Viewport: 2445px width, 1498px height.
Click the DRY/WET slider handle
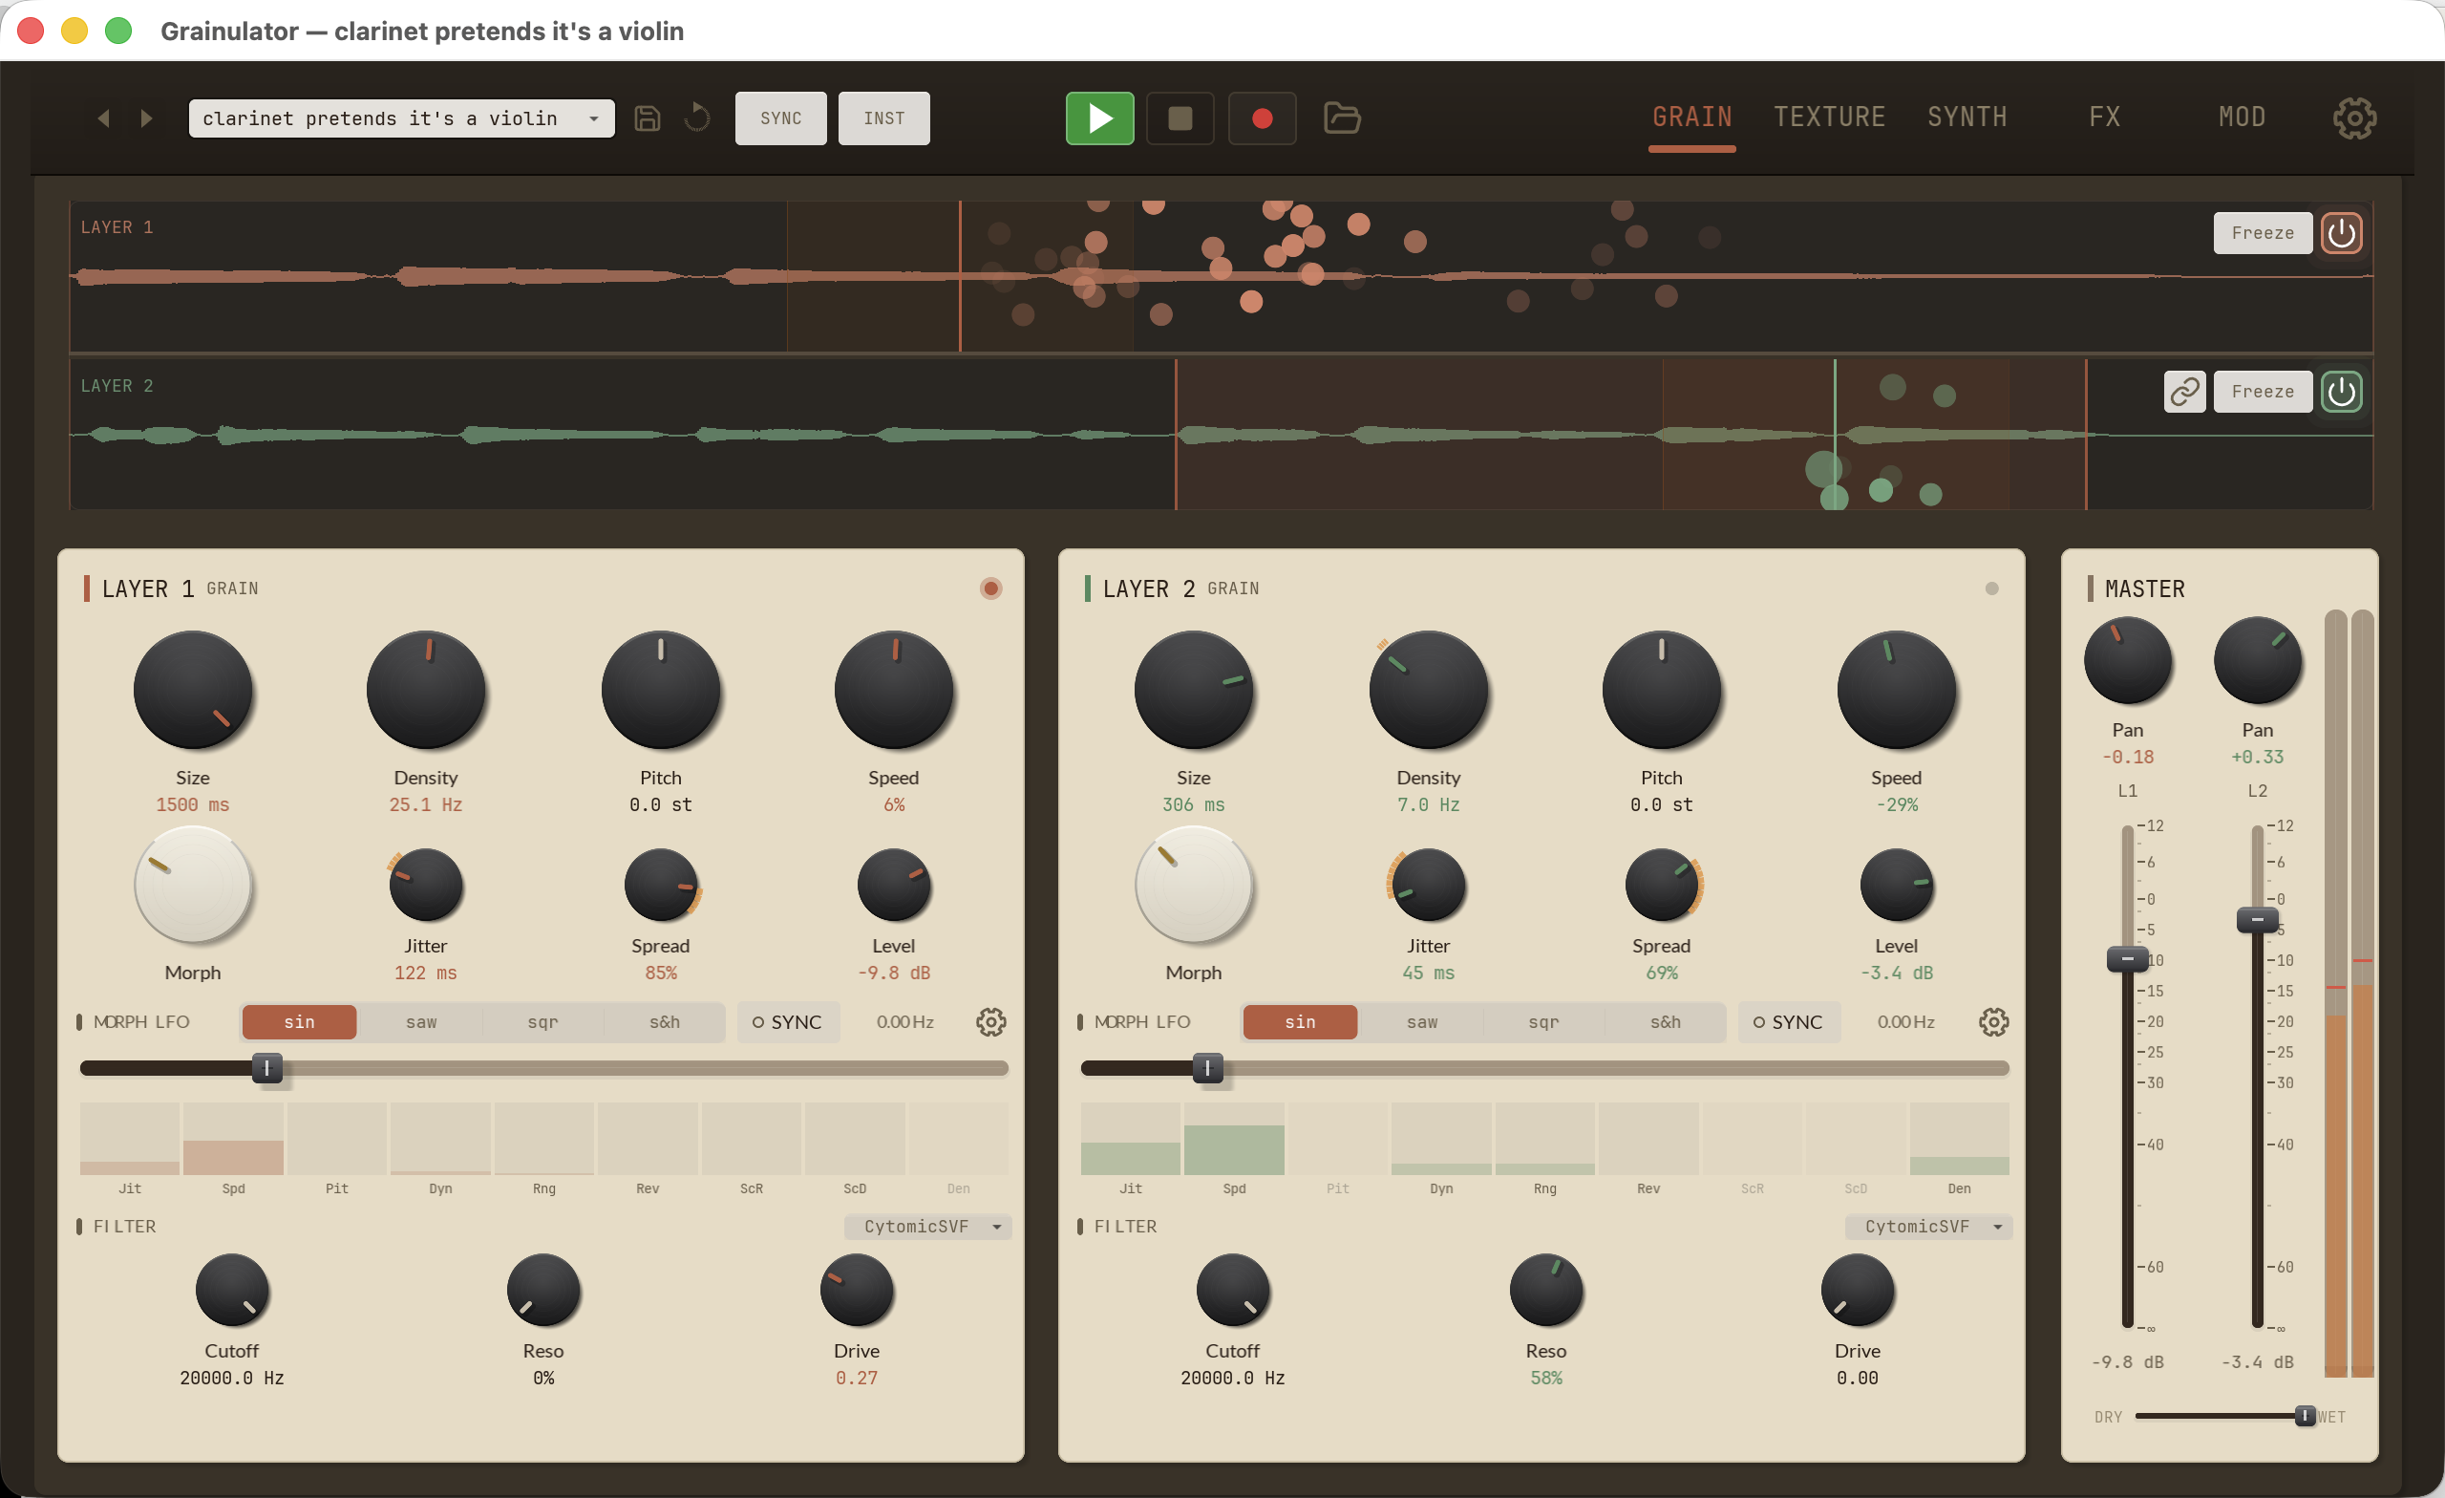pyautogui.click(x=2306, y=1416)
